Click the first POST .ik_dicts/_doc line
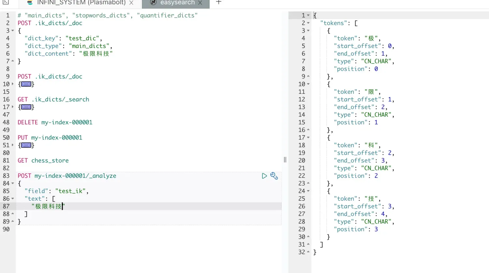 (50, 23)
